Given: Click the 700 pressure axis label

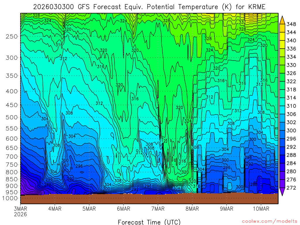Looking at the screenshot, I should (x=12, y=156).
